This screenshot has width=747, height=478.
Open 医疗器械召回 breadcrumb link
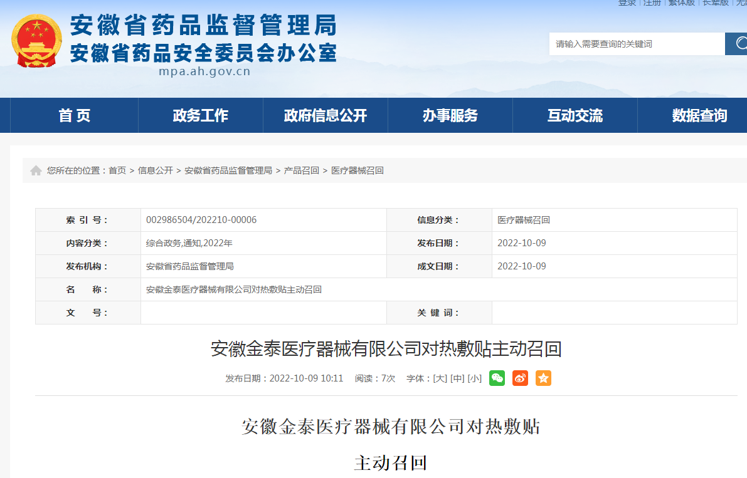(358, 170)
